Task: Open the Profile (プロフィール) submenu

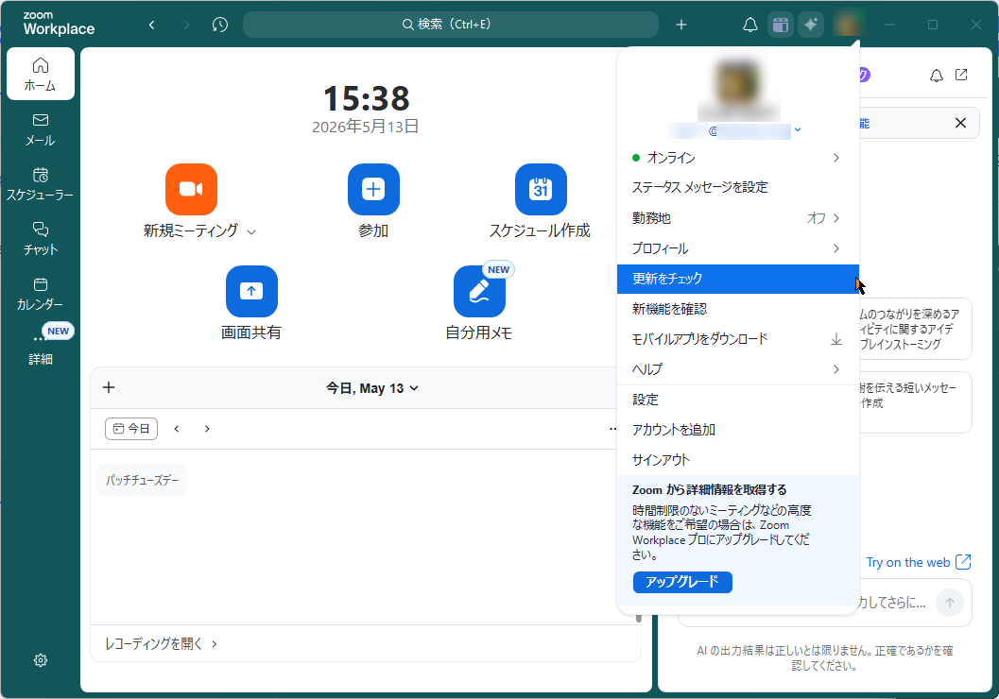Action: [x=738, y=248]
